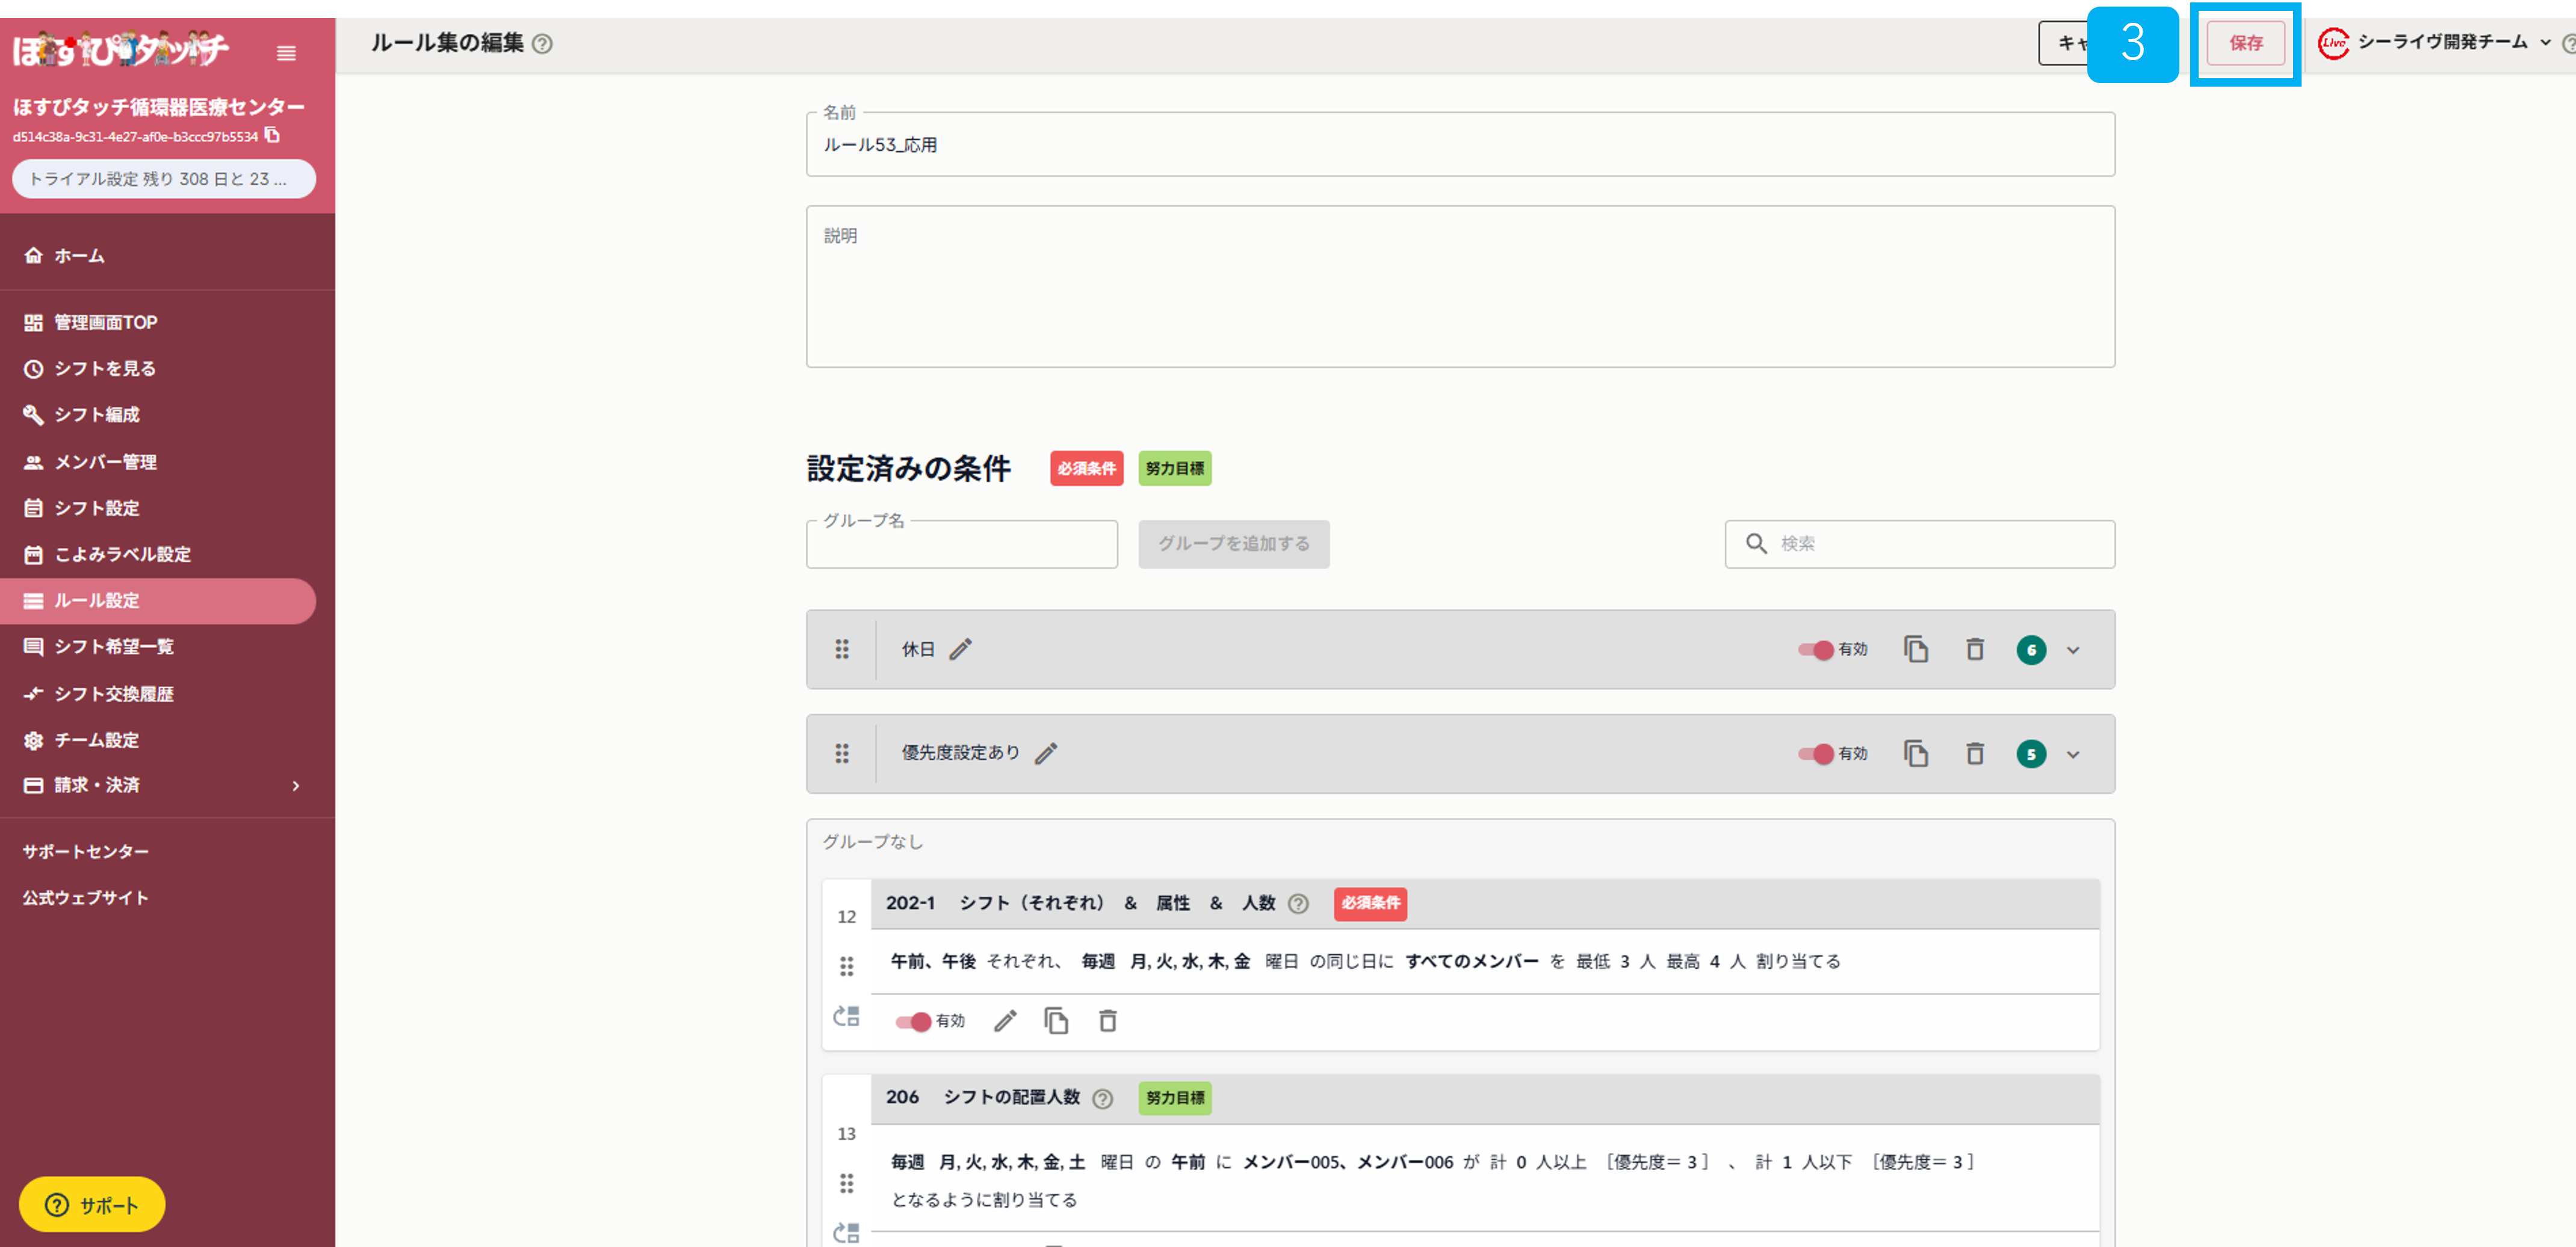Save the rule set with 保存
This screenshot has width=2576, height=1247.
pos(2245,43)
